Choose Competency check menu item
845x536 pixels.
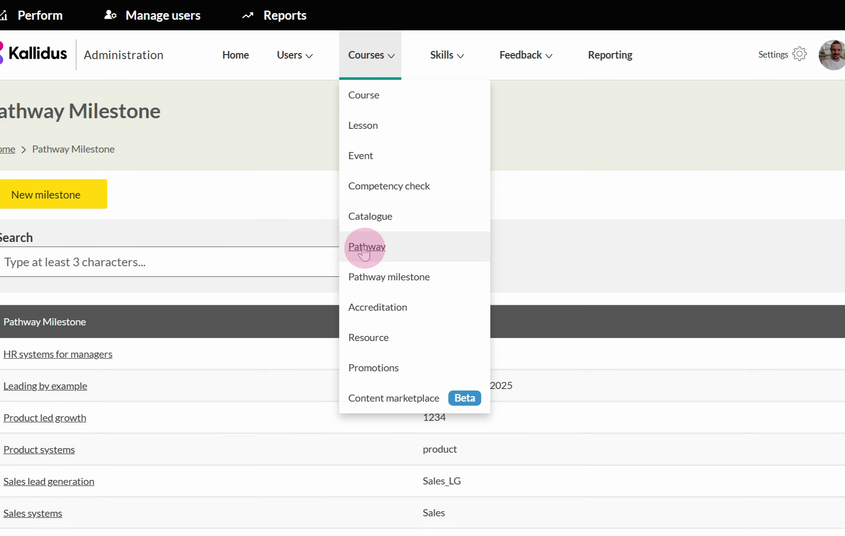point(389,186)
